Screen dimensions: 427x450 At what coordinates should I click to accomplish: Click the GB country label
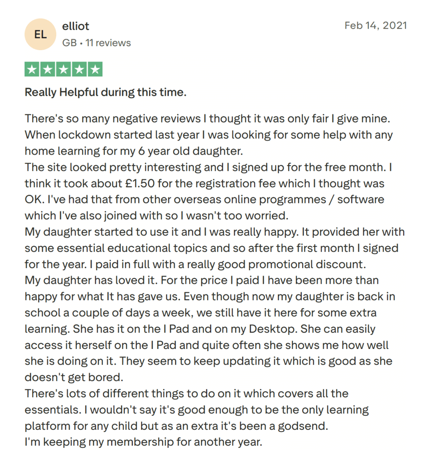[x=69, y=43]
